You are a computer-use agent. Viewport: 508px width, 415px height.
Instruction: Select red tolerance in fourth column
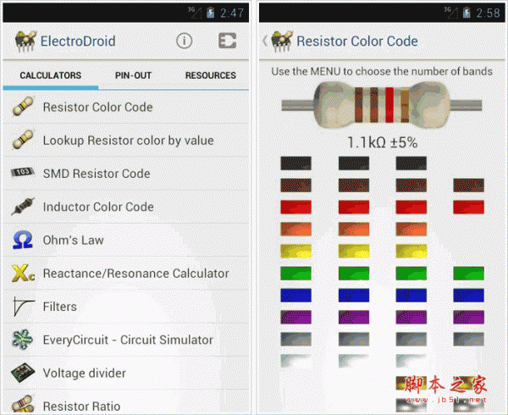tap(469, 207)
